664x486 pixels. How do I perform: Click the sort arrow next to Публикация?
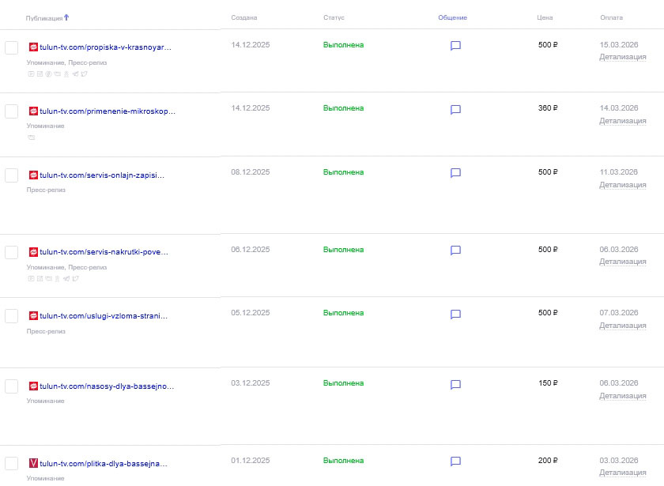pos(66,17)
